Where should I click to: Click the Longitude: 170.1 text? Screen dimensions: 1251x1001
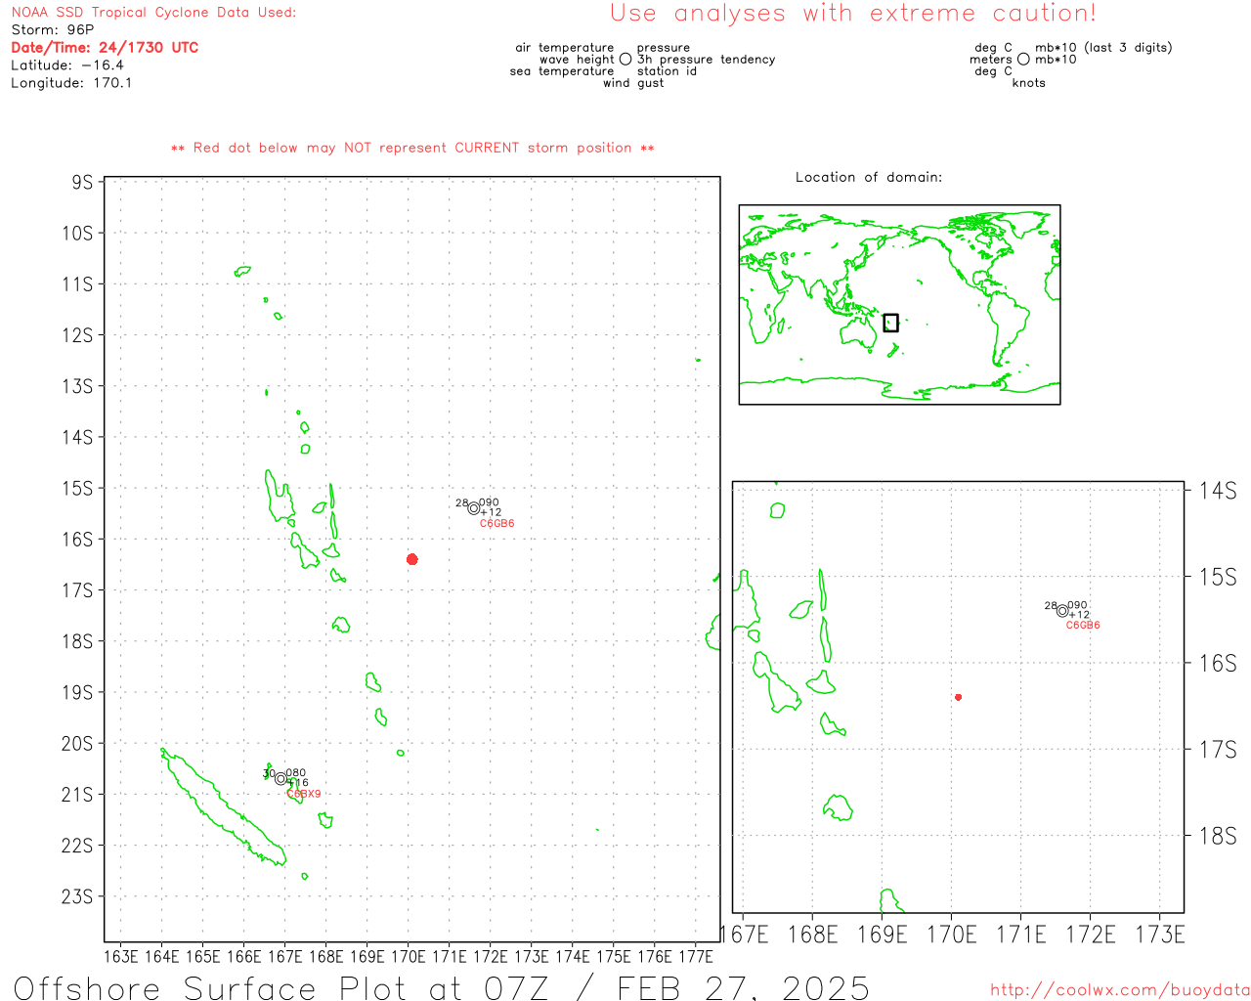(71, 82)
